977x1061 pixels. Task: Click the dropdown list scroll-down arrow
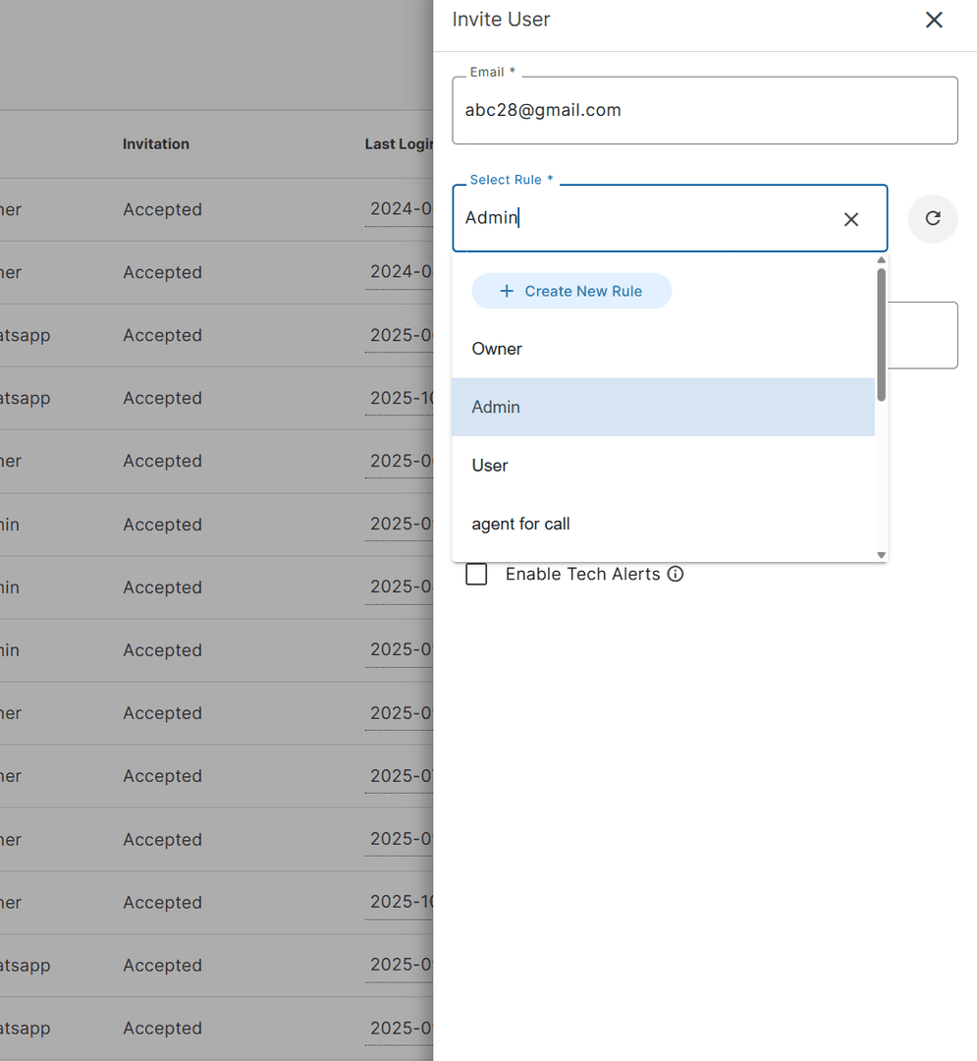coord(881,555)
